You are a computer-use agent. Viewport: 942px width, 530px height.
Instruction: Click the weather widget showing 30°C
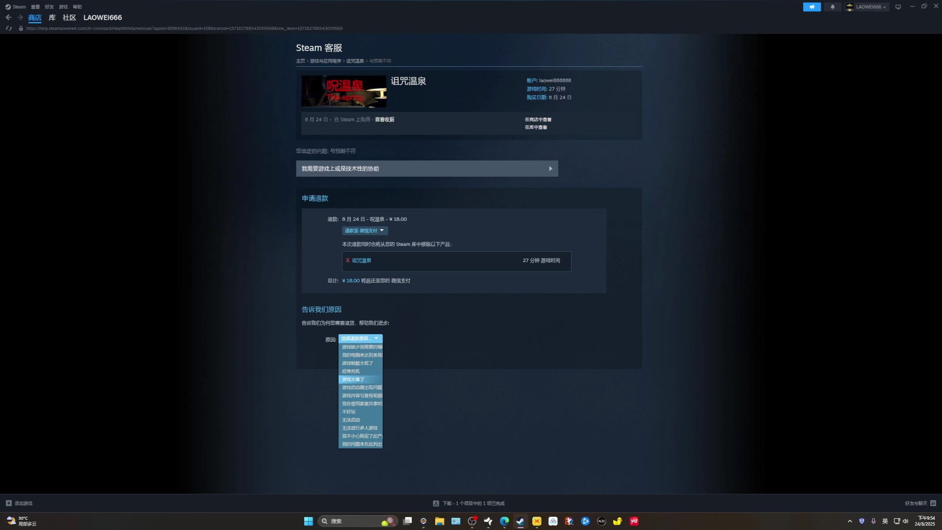pyautogui.click(x=21, y=521)
